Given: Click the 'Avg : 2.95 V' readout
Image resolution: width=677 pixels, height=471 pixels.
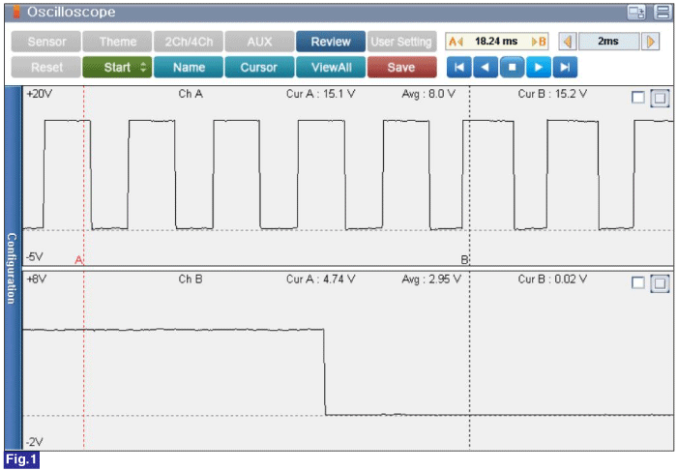Looking at the screenshot, I should point(431,280).
